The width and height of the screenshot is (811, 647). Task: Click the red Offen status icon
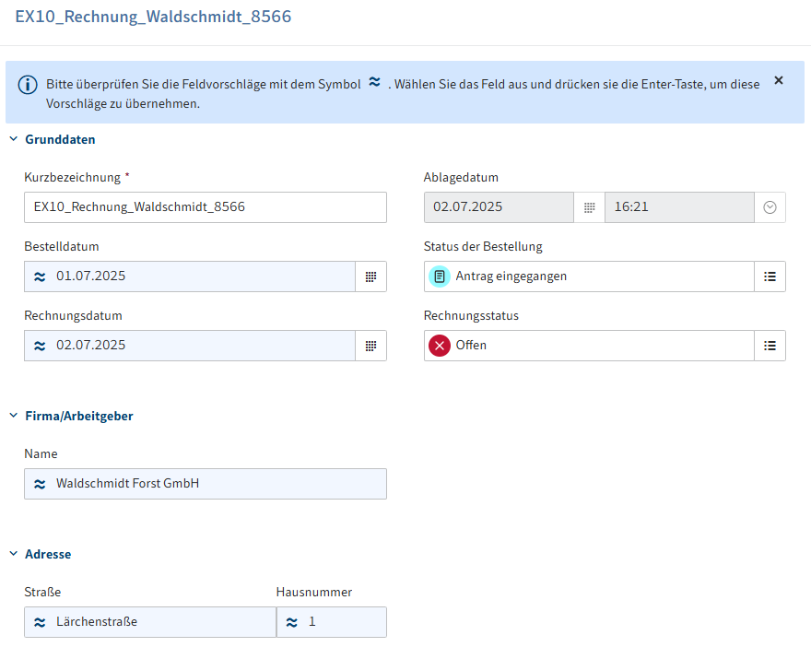click(x=439, y=346)
